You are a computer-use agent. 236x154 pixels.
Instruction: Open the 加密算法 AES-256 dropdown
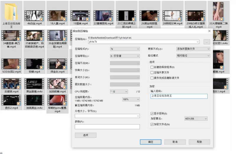click(196, 119)
